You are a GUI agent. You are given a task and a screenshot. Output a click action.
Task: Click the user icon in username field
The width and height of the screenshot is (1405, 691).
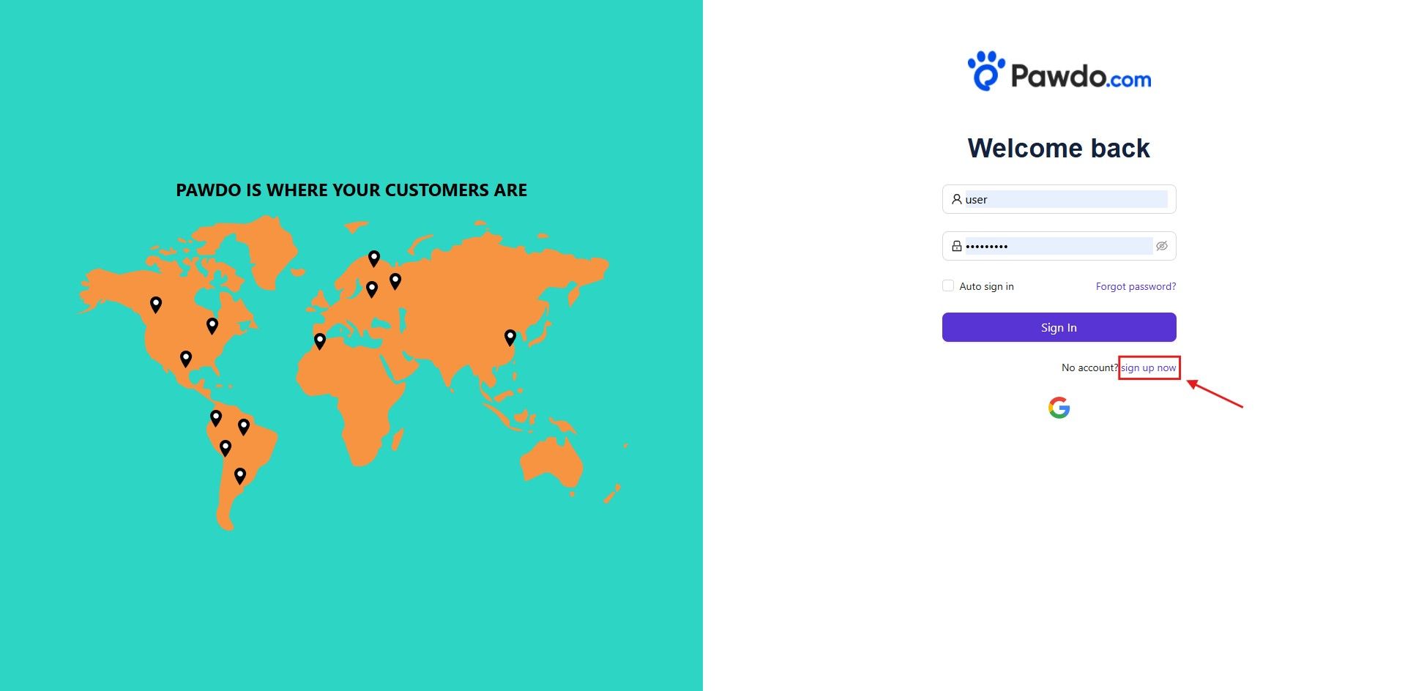(x=956, y=199)
